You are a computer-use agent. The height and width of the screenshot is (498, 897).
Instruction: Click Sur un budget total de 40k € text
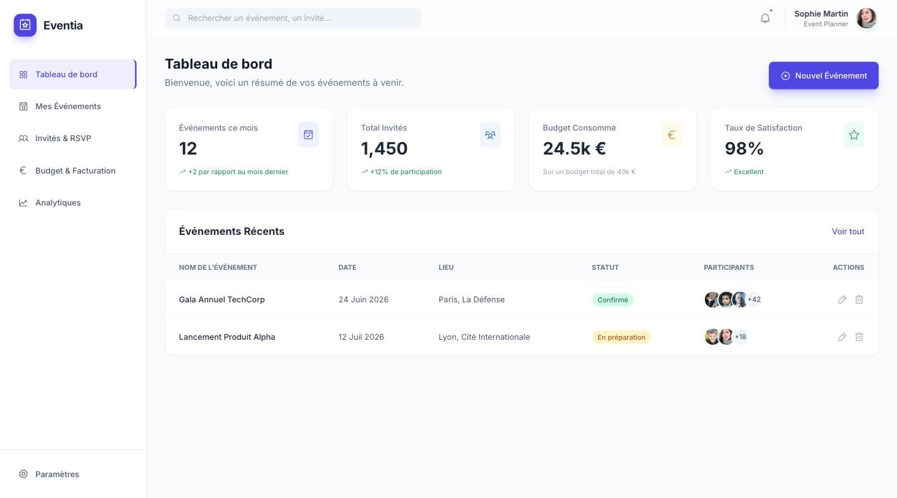point(589,172)
